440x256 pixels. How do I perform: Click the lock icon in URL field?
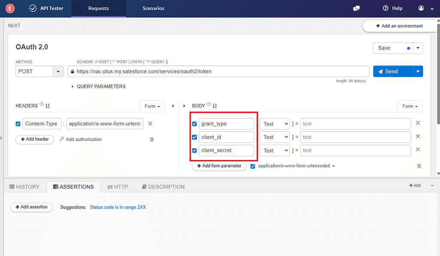(72, 71)
